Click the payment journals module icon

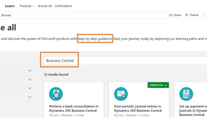186,94
